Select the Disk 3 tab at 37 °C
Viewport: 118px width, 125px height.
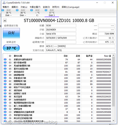[x=52, y=13]
